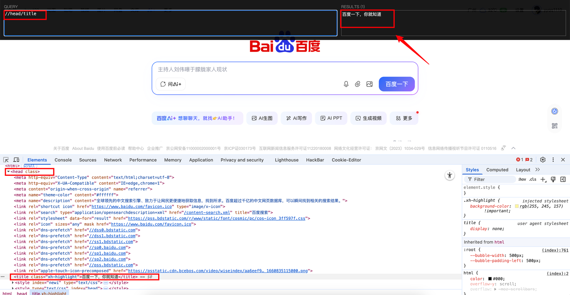Close the DevTools panel

[563, 160]
